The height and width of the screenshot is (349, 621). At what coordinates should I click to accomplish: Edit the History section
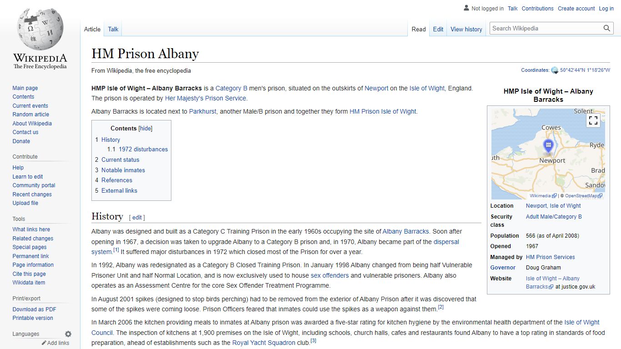coord(137,218)
